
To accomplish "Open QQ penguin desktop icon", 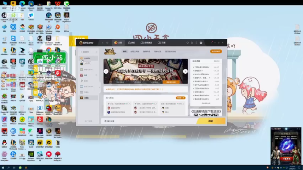I will pyautogui.click(x=4, y=144).
